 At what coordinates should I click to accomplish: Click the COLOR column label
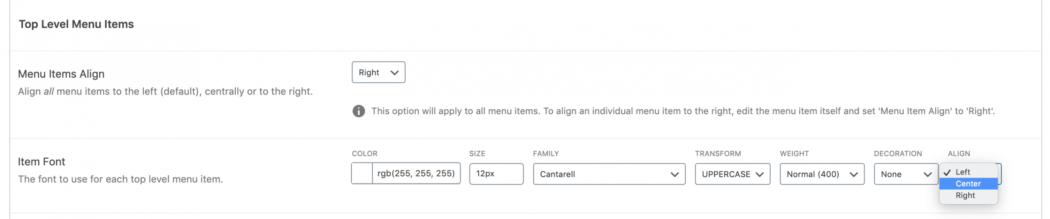(364, 154)
